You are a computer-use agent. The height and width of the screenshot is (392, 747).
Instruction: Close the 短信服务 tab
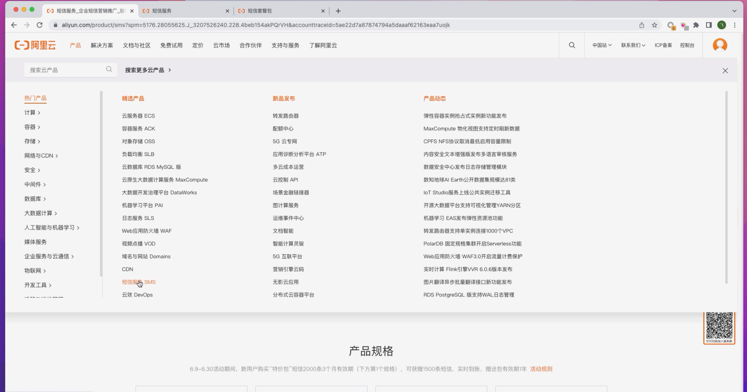coord(227,11)
